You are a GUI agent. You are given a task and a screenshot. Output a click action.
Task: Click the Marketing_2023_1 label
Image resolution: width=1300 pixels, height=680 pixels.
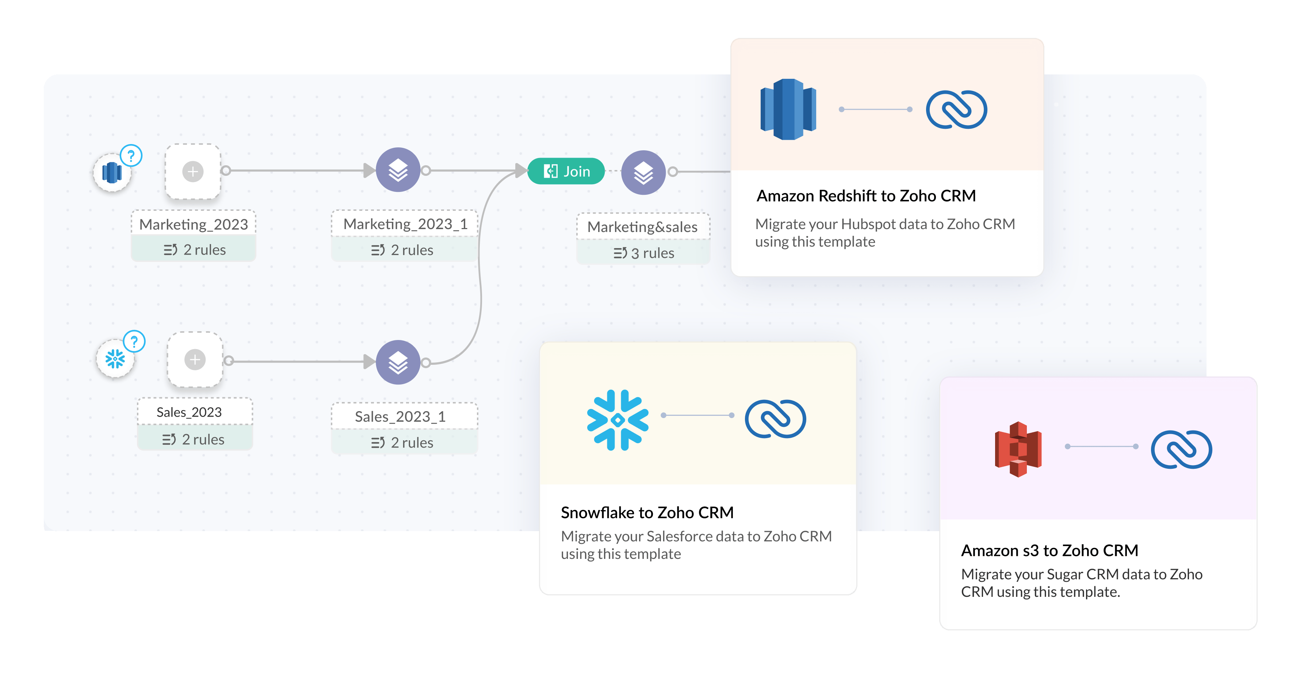405,224
